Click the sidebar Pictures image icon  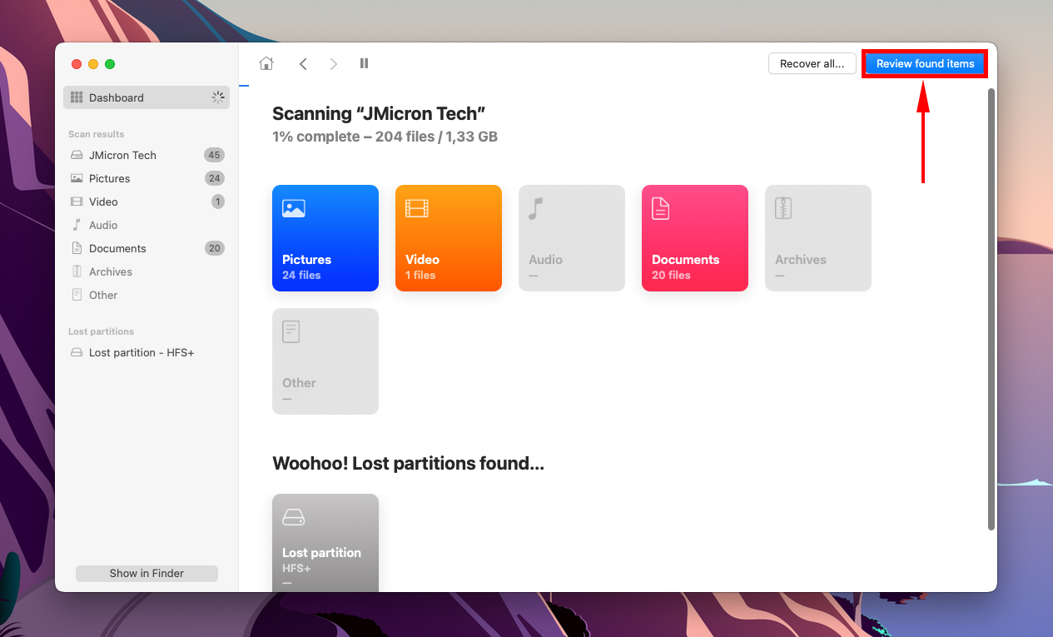[x=77, y=178]
